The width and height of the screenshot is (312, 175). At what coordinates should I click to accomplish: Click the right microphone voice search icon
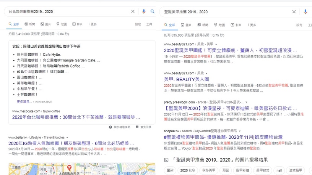pos(305,12)
